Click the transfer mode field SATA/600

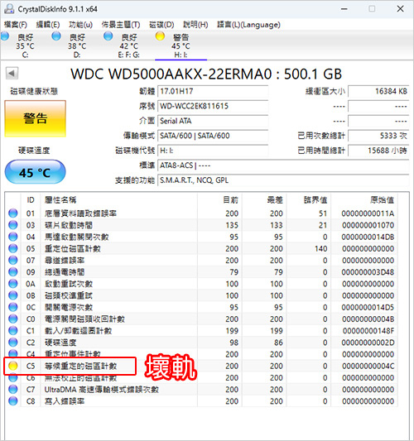tap(213, 136)
